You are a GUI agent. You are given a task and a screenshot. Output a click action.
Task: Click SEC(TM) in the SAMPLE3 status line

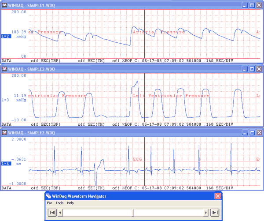(x=96, y=188)
